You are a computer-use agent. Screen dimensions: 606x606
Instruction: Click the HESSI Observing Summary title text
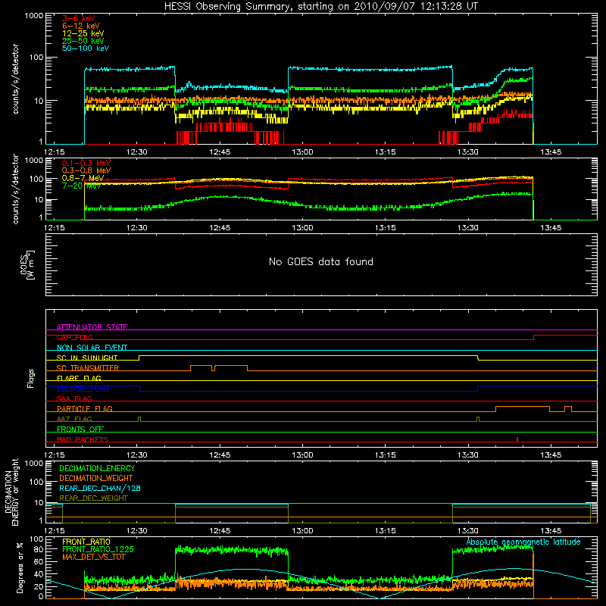tap(320, 7)
